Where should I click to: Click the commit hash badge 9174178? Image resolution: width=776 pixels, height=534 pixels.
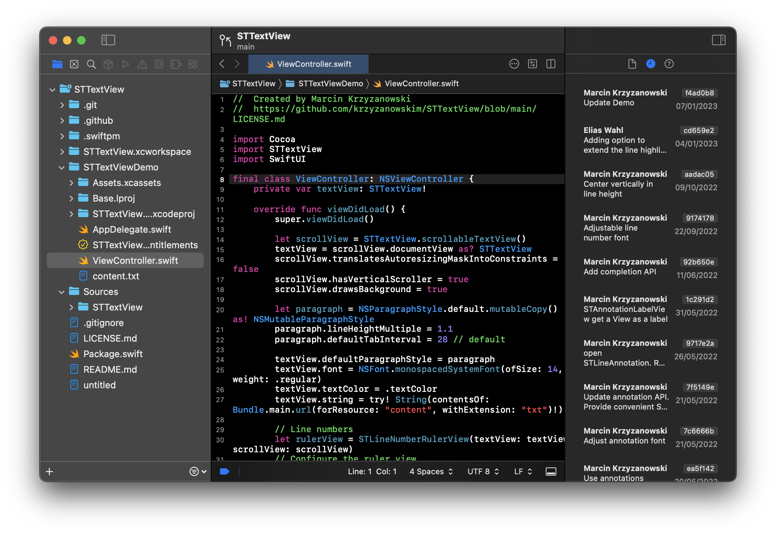700,218
